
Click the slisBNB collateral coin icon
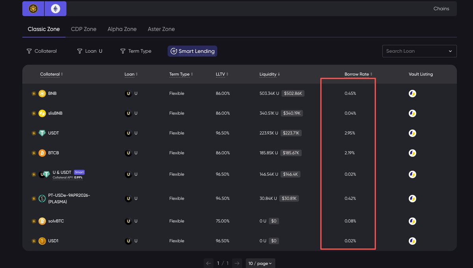pyautogui.click(x=42, y=113)
